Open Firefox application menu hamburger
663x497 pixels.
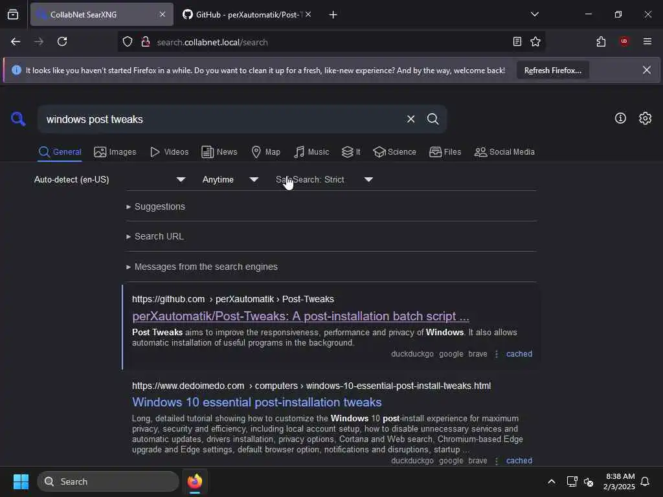click(x=647, y=41)
